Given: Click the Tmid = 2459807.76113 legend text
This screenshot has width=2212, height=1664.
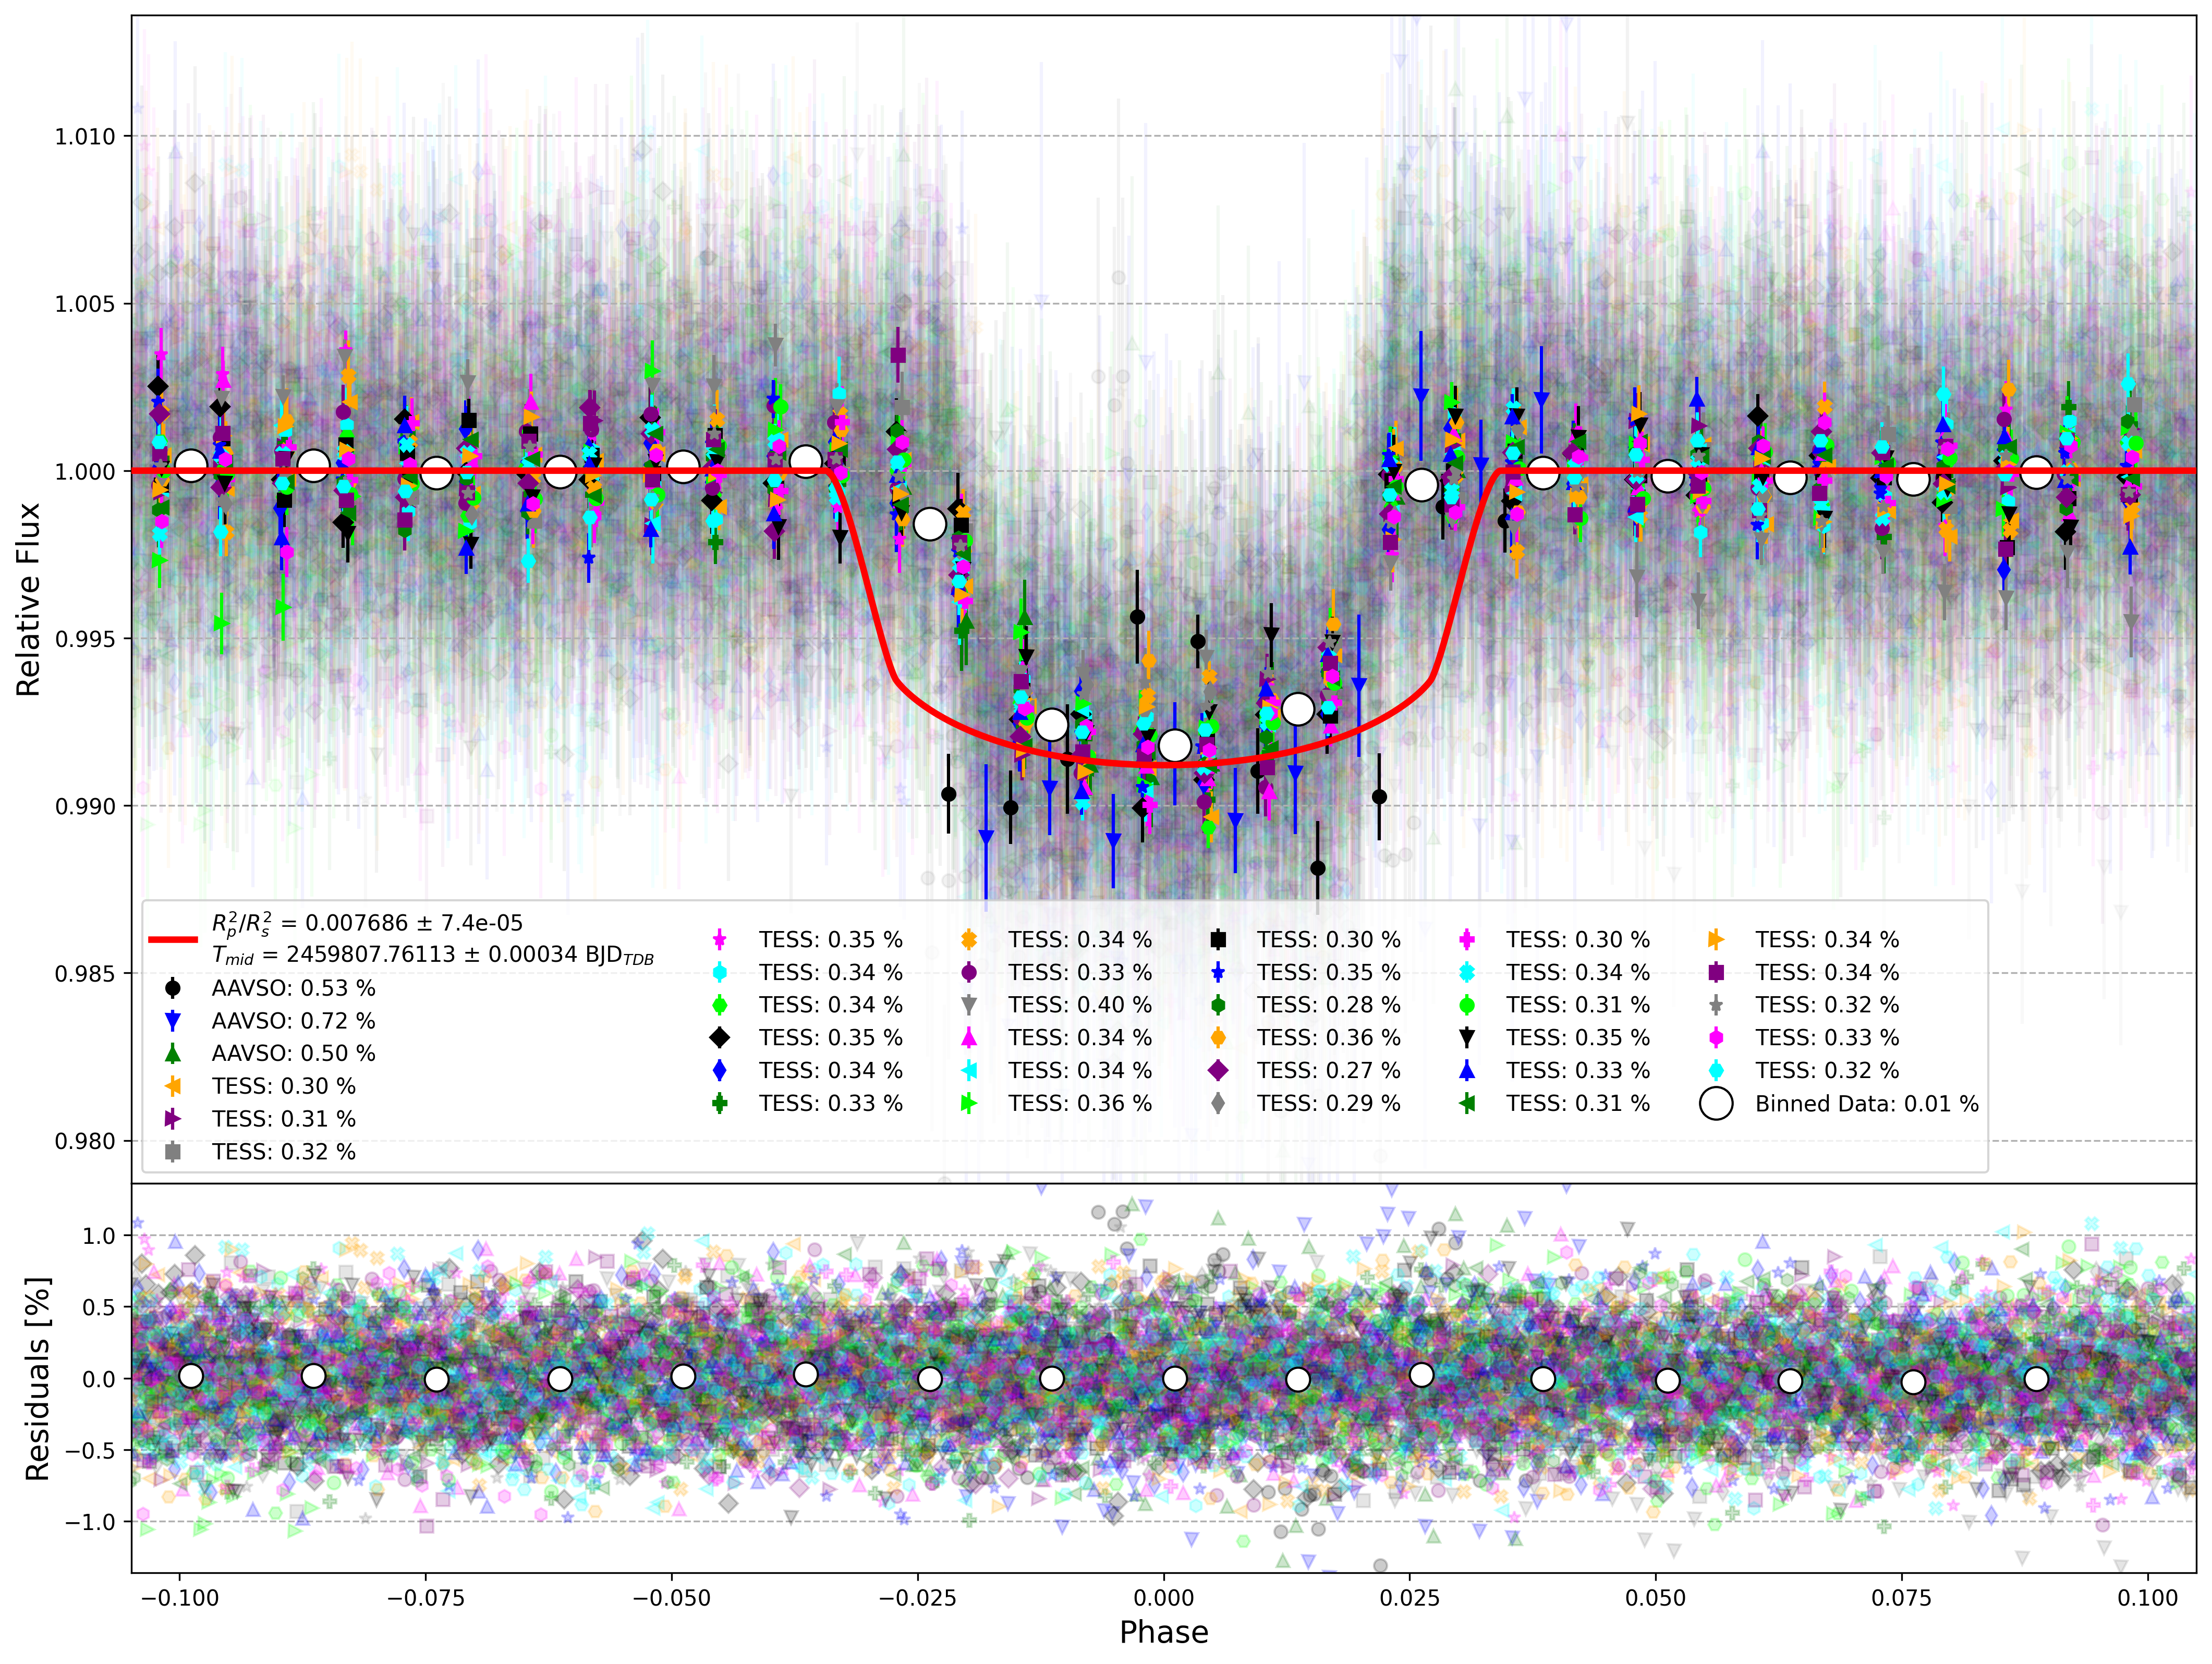Looking at the screenshot, I should (433, 955).
